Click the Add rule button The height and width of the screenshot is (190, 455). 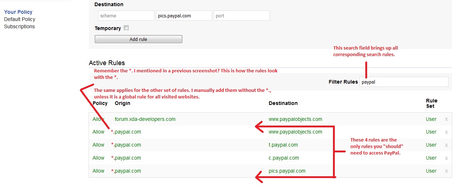138,39
